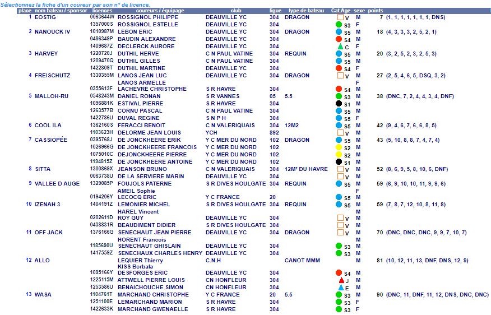Viewport: 491px width, 315px height.
Task: Click the green S3 circle for MARCHAND GWENAELLE
Action: click(339, 309)
